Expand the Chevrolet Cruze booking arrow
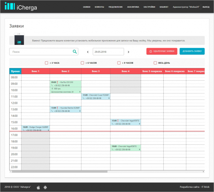The height and width of the screenshot is (192, 214). tap(109, 98)
